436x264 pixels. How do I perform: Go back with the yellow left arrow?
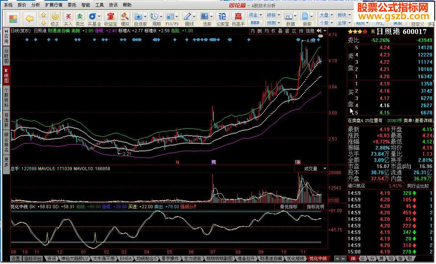coord(30,18)
